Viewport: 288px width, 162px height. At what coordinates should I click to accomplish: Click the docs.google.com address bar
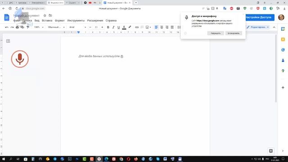pos(35,9)
